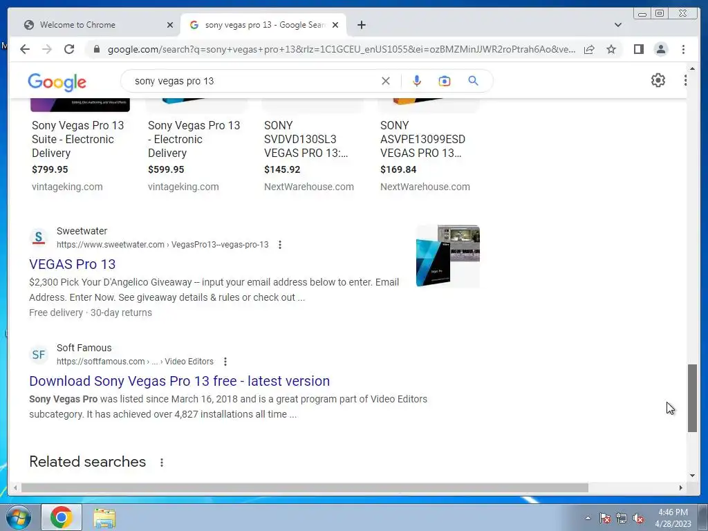Image resolution: width=708 pixels, height=531 pixels.
Task: Click the Related searches heading
Action: click(88, 462)
